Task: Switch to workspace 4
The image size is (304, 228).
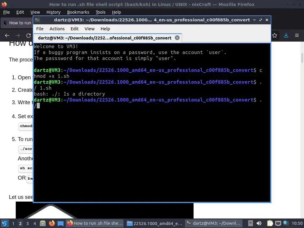Action: tap(35, 224)
